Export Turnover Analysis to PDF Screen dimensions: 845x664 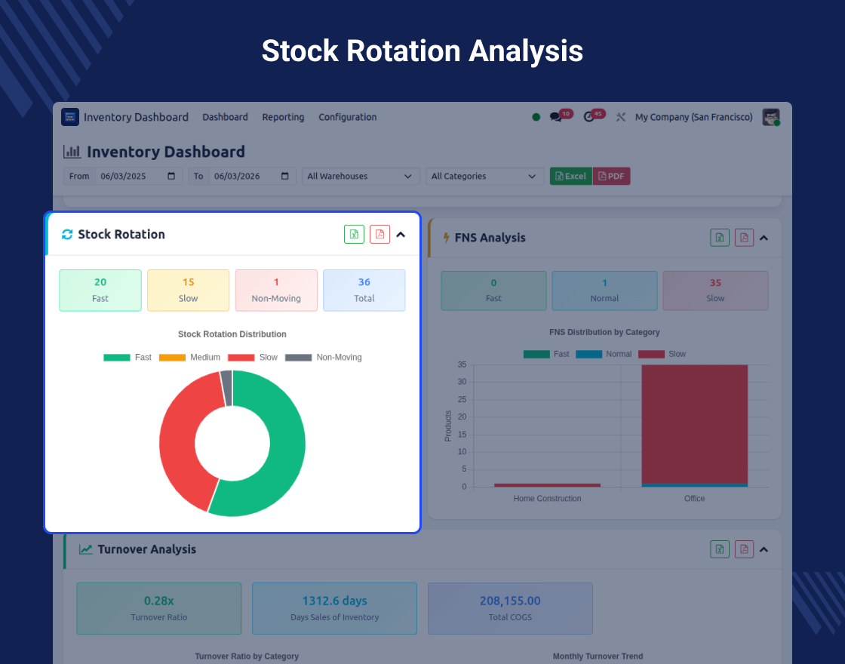(x=744, y=549)
